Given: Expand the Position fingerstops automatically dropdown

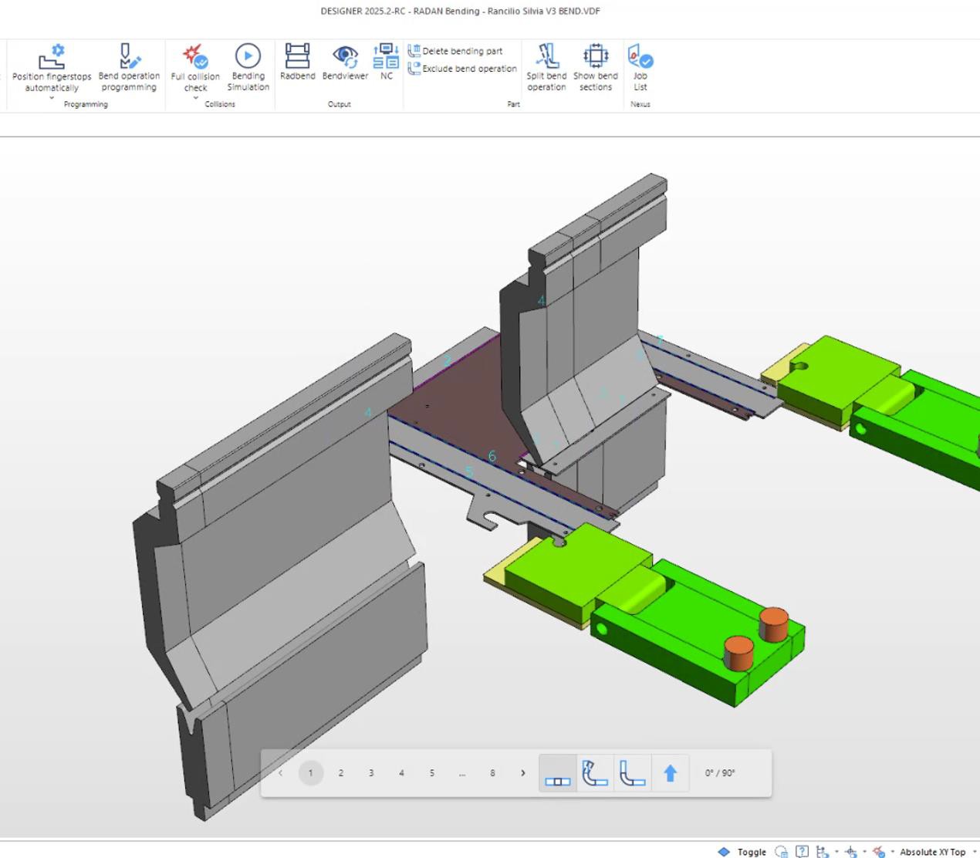Looking at the screenshot, I should click(x=52, y=97).
